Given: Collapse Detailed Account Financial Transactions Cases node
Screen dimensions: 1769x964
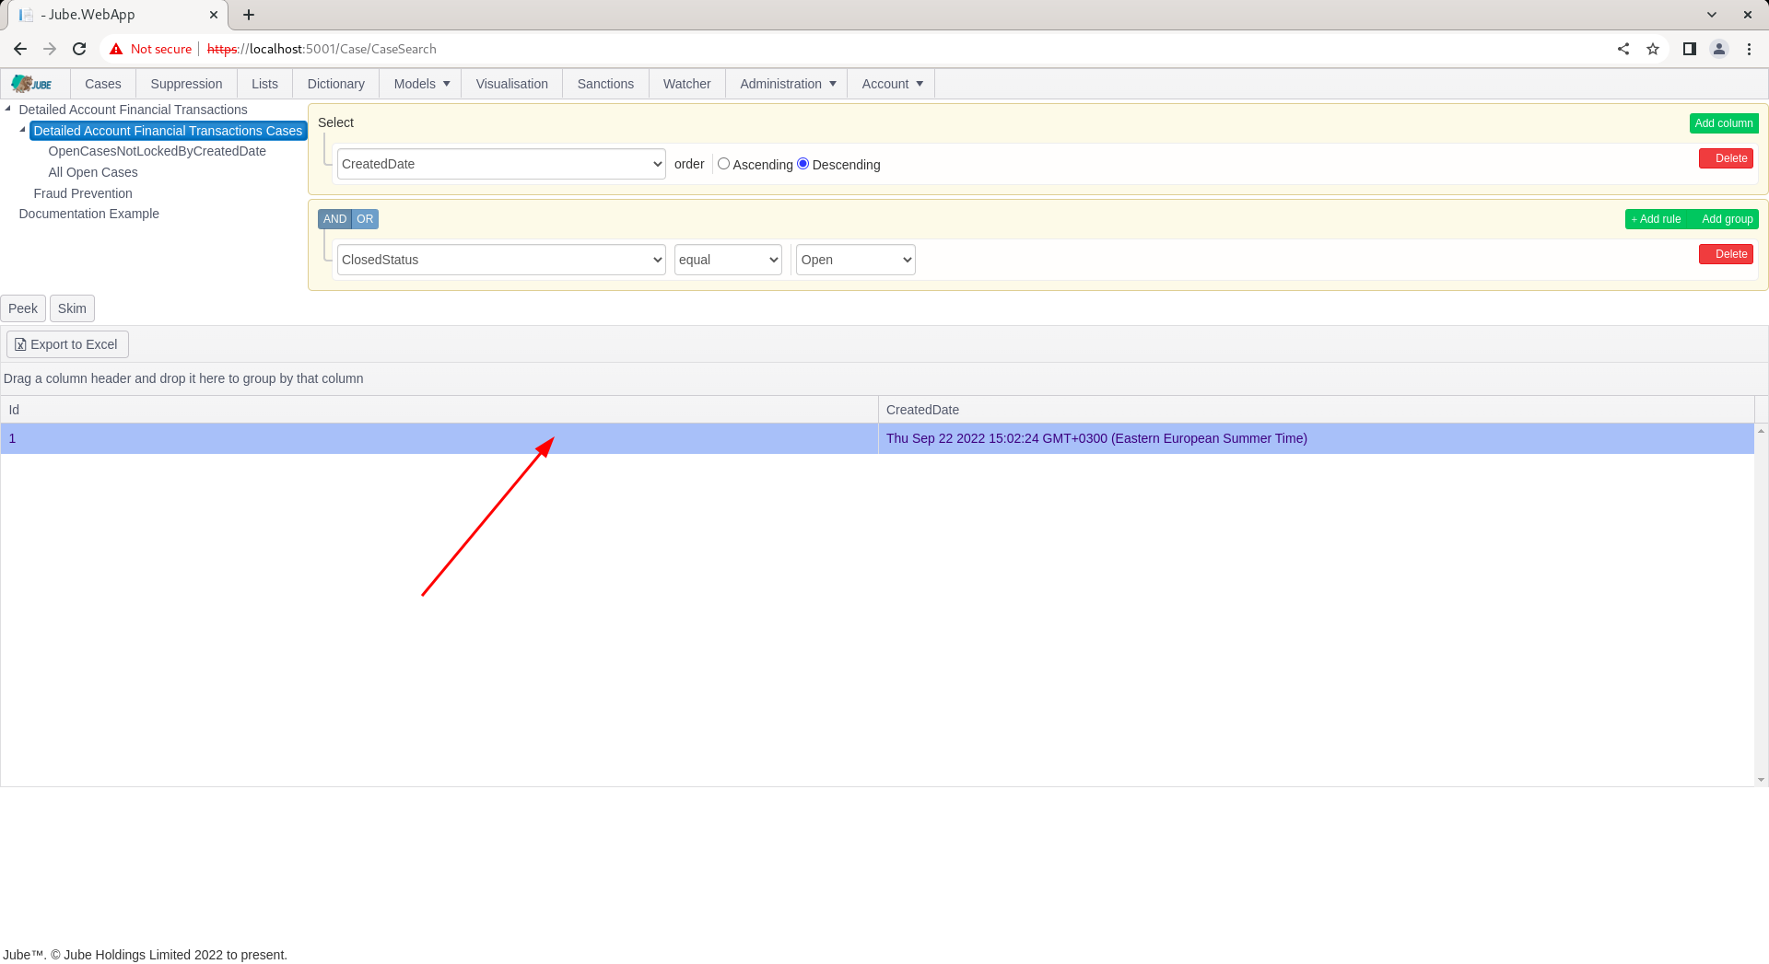Looking at the screenshot, I should (x=22, y=130).
